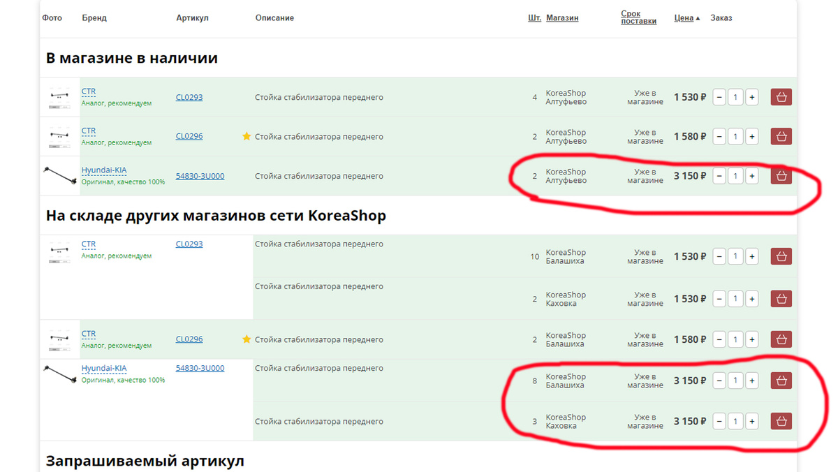Increase quantity for Балашиха 1 530 ₽ row
Image resolution: width=838 pixels, height=472 pixels.
[752, 257]
